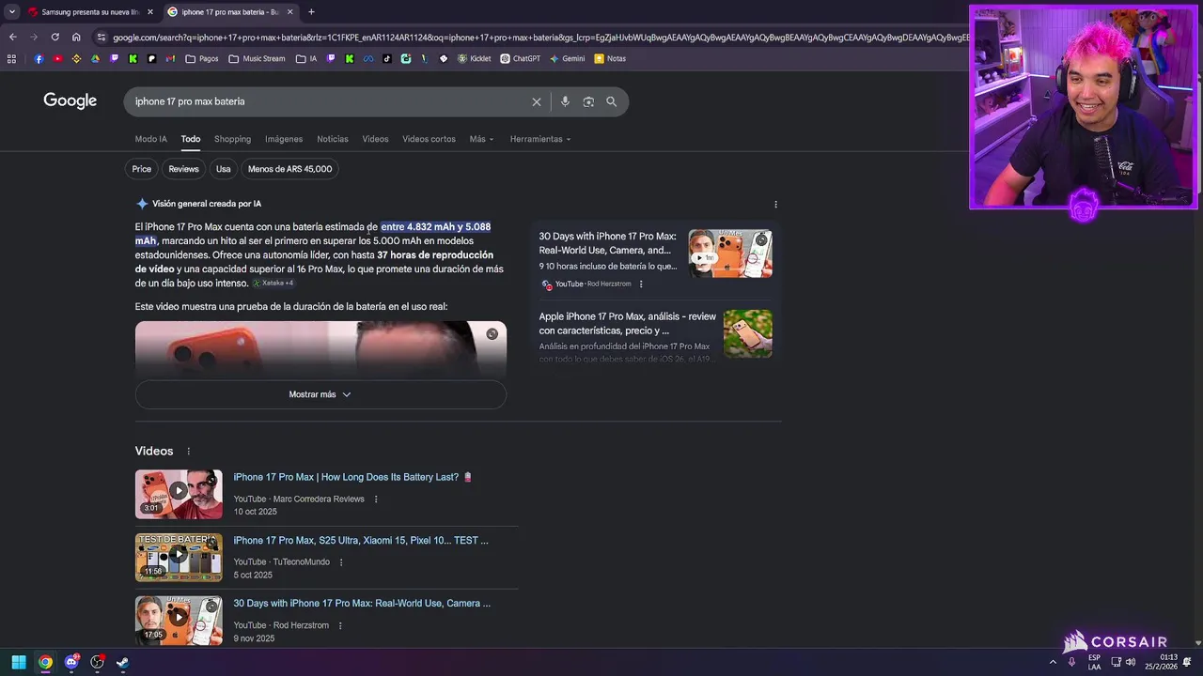This screenshot has height=676, width=1203.
Task: Open '30 Days with iPhone 17 Pro Max' result link
Action: 362,603
